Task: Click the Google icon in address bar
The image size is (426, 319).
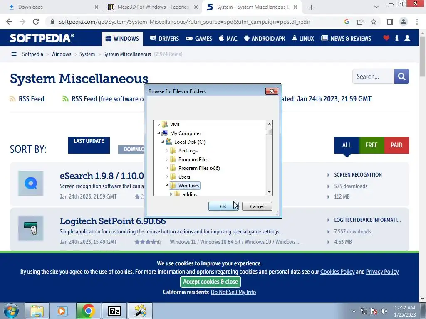Action: (x=347, y=22)
